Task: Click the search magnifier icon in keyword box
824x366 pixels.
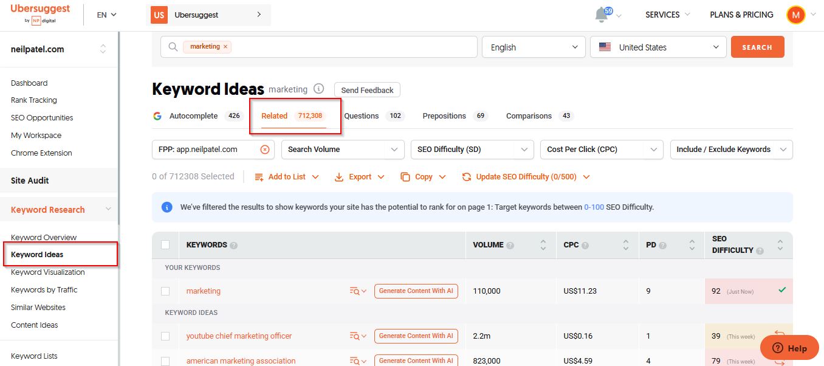Action: point(173,47)
